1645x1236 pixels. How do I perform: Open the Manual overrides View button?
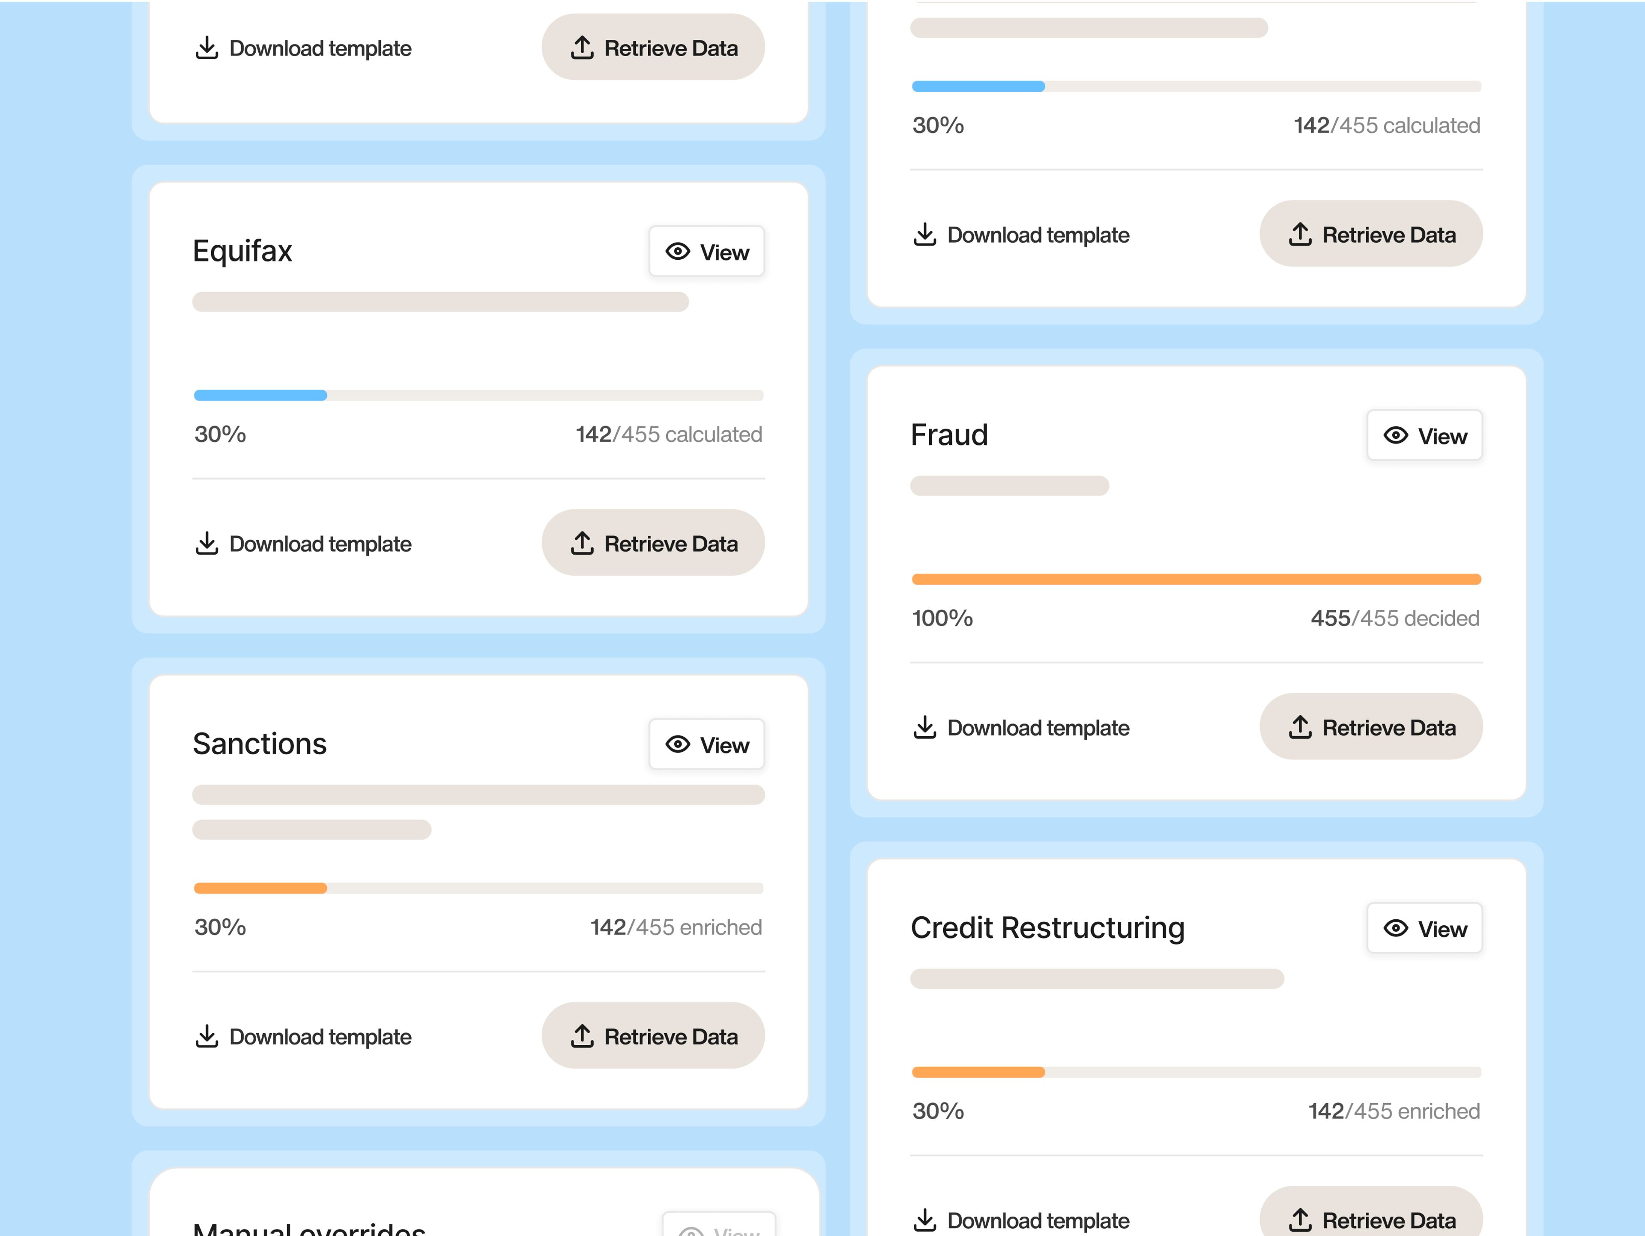tap(718, 1228)
